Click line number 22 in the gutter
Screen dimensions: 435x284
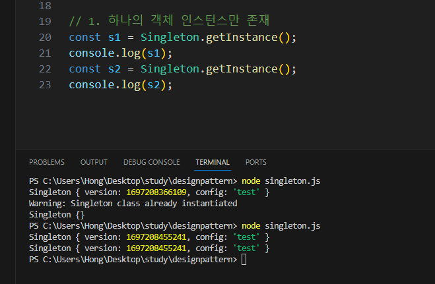click(45, 69)
